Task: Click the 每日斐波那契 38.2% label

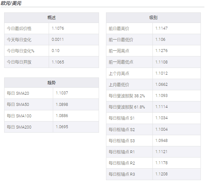Action: tap(127, 96)
